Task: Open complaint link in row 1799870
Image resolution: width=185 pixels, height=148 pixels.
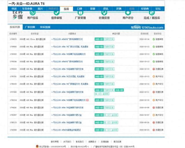Action: pos(67,39)
